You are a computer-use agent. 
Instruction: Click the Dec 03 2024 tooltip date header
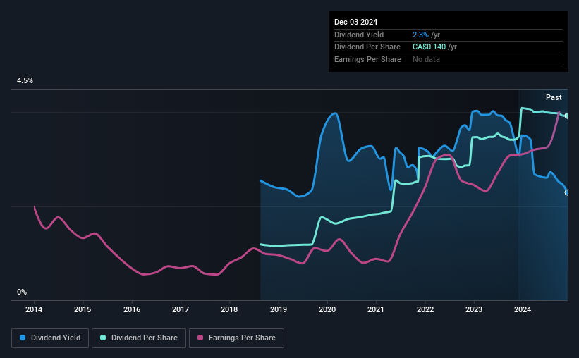point(355,22)
